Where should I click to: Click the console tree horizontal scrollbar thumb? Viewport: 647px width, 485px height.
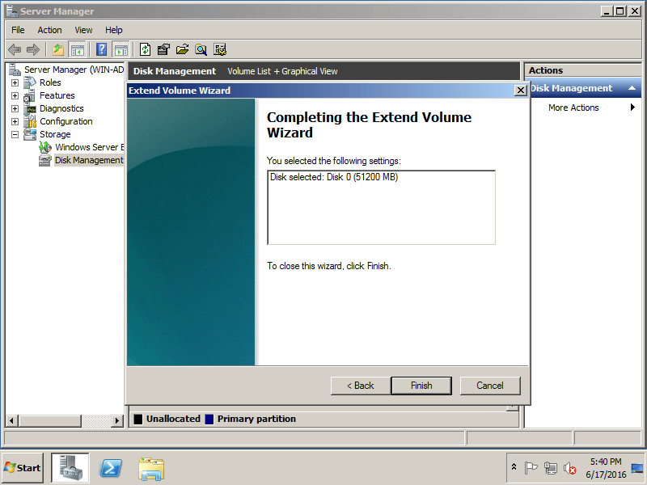tap(50, 420)
